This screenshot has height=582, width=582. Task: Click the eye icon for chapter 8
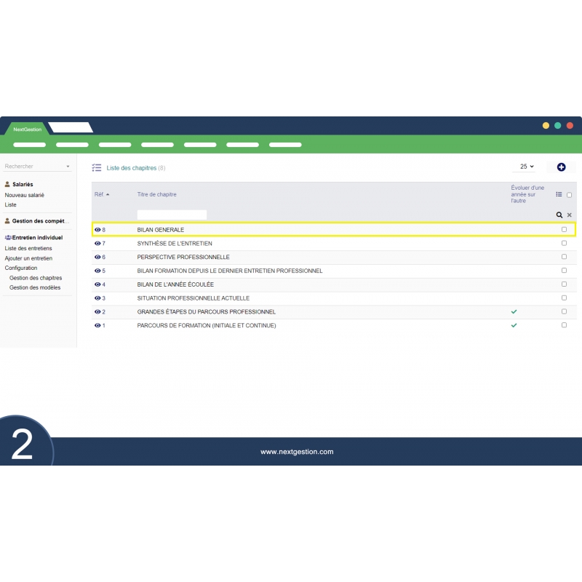tap(97, 230)
